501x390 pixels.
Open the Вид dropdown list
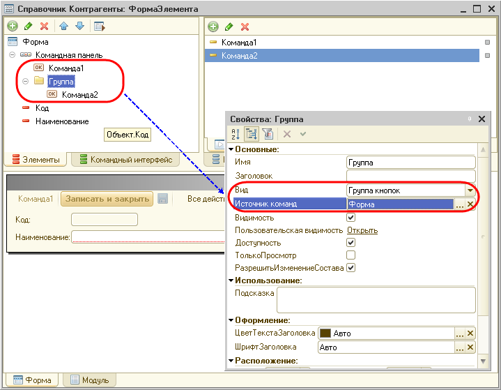[470, 190]
